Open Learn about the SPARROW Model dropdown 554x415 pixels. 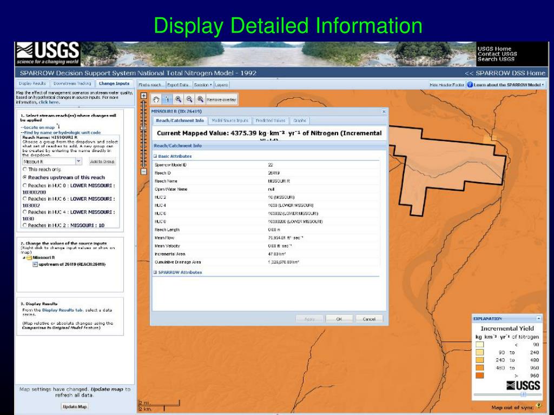point(509,85)
